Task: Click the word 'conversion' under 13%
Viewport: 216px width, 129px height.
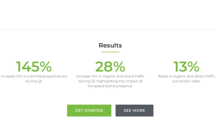Action: coord(181,81)
